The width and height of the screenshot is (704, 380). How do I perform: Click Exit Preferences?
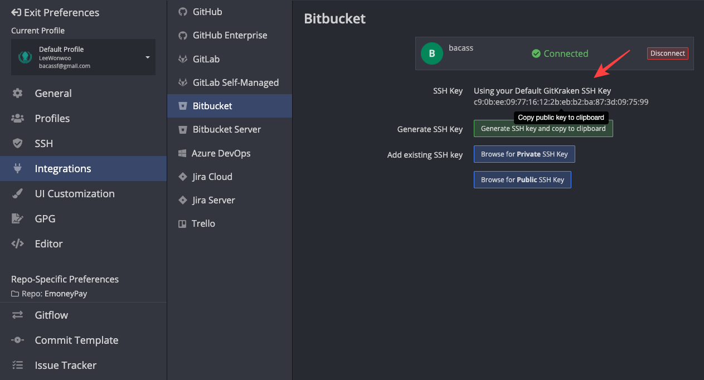55,12
